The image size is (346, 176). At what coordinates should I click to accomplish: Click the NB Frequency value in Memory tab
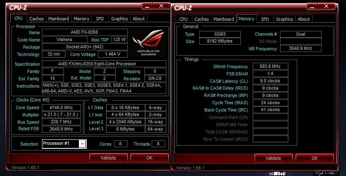click(301, 49)
